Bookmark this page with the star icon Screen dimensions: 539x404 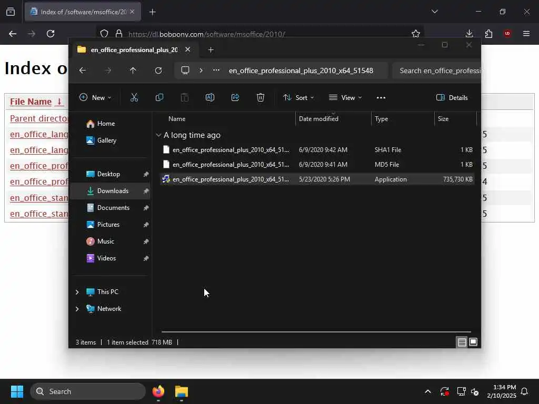point(416,34)
